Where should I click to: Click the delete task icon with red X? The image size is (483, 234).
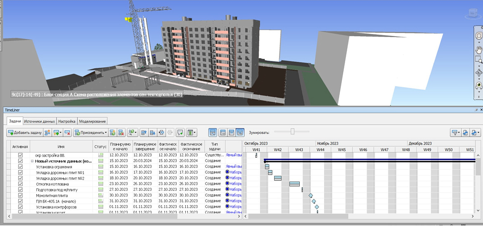click(67, 133)
